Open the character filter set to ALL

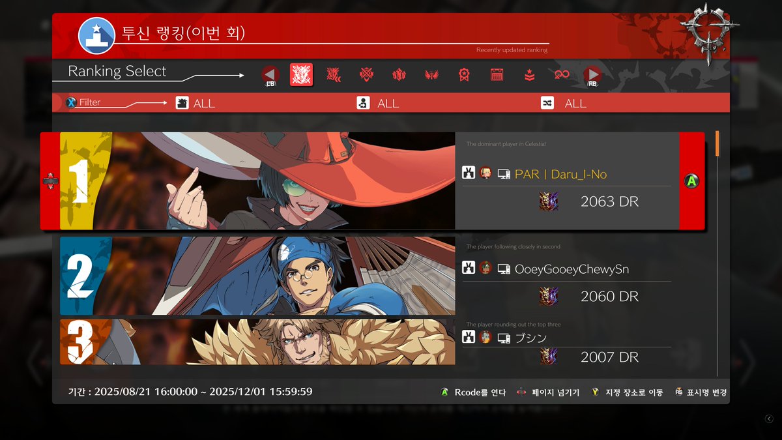pyautogui.click(x=195, y=103)
